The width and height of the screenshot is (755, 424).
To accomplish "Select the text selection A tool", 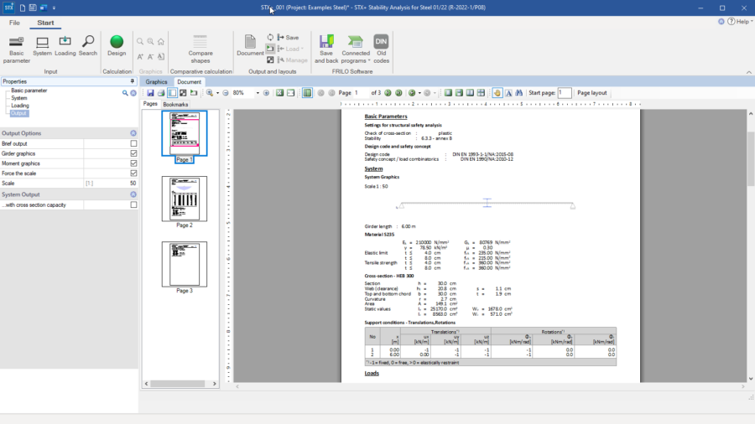I will [x=508, y=93].
